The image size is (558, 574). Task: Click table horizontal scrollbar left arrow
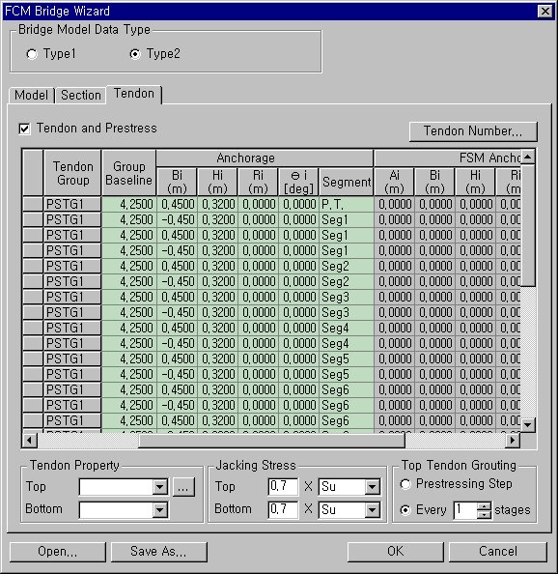pos(30,441)
